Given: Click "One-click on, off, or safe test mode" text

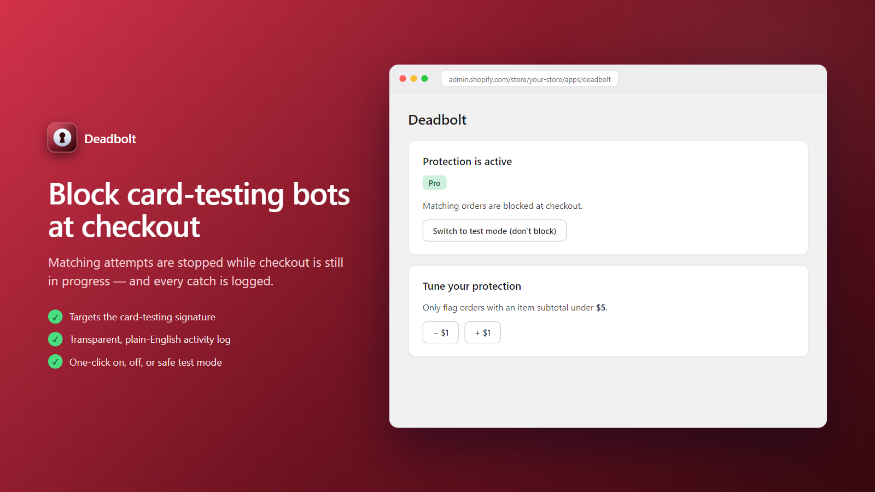Looking at the screenshot, I should coord(145,362).
